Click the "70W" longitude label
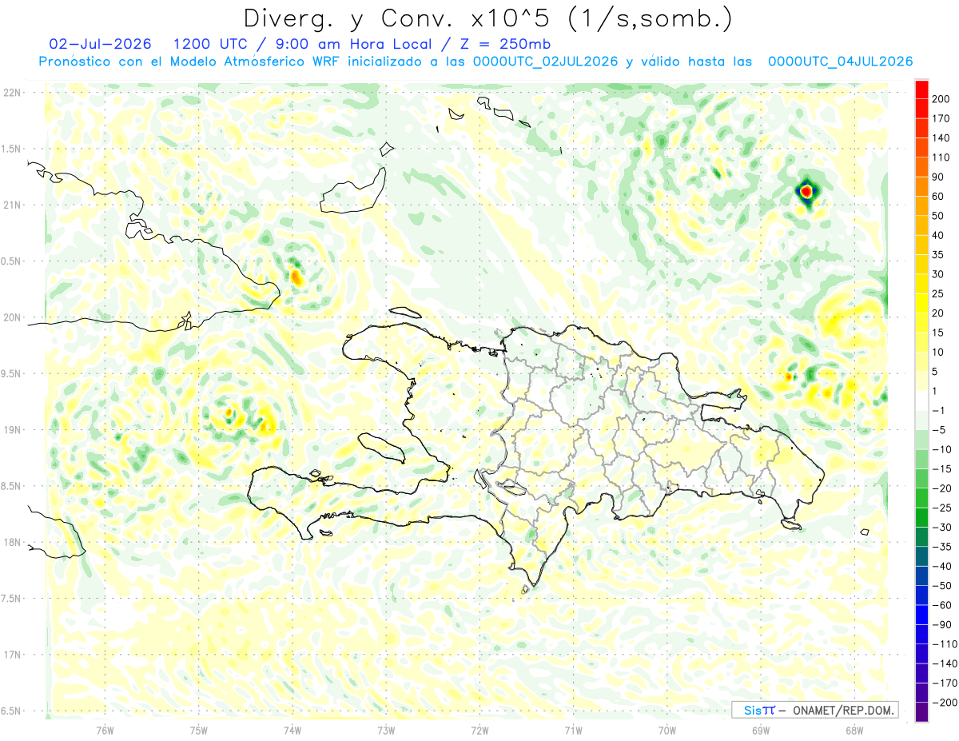959x741 pixels. coord(667,730)
